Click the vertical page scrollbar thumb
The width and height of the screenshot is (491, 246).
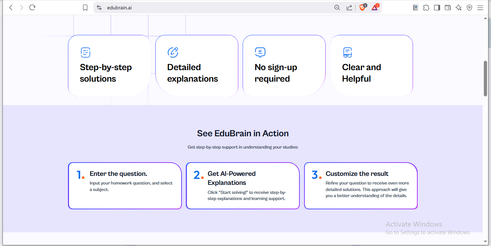tap(485, 78)
